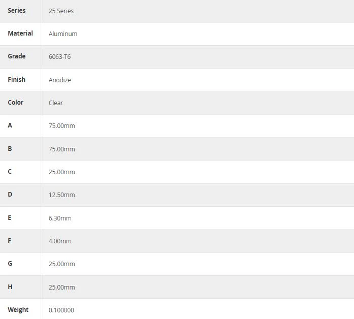Click dimension A value 75.00mm
This screenshot has width=354, height=319.
tap(61, 126)
